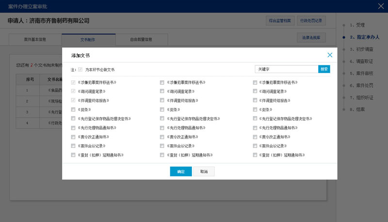Tick 《涉嫌犯罪案件移送书》 in the right column

point(255,82)
